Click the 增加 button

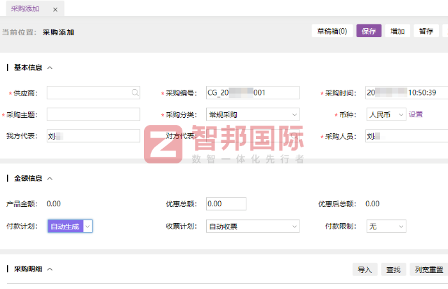pyautogui.click(x=397, y=31)
